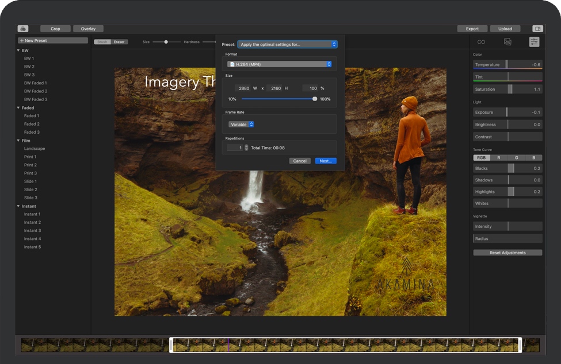Select the adjustment sliders panel icon

pyautogui.click(x=534, y=42)
